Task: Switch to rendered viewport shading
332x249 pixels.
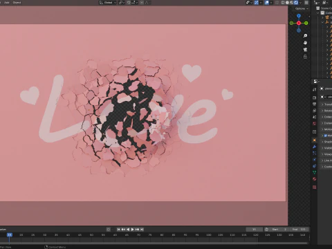Action: tap(296, 3)
